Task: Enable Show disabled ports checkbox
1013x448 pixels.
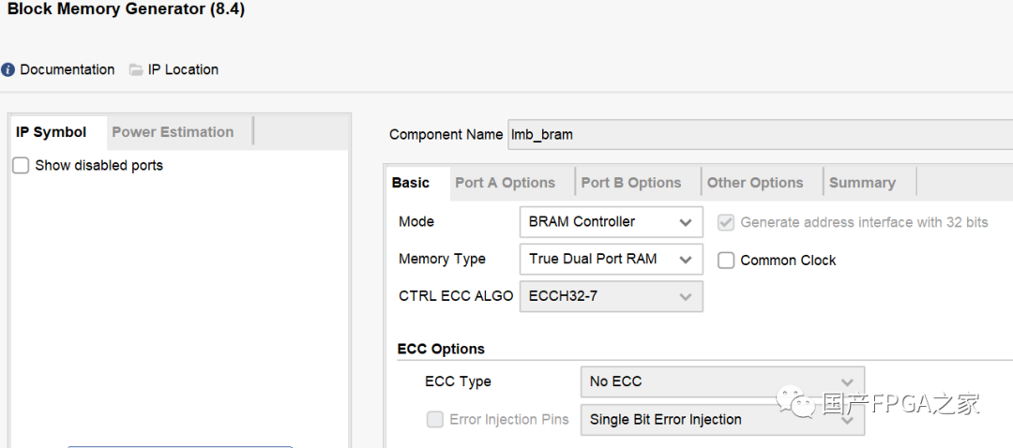Action: pyautogui.click(x=21, y=166)
